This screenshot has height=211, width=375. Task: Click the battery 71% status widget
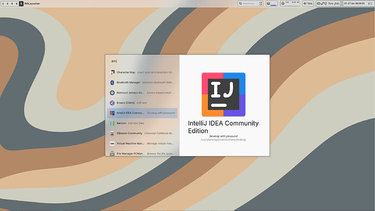pyautogui.click(x=328, y=4)
